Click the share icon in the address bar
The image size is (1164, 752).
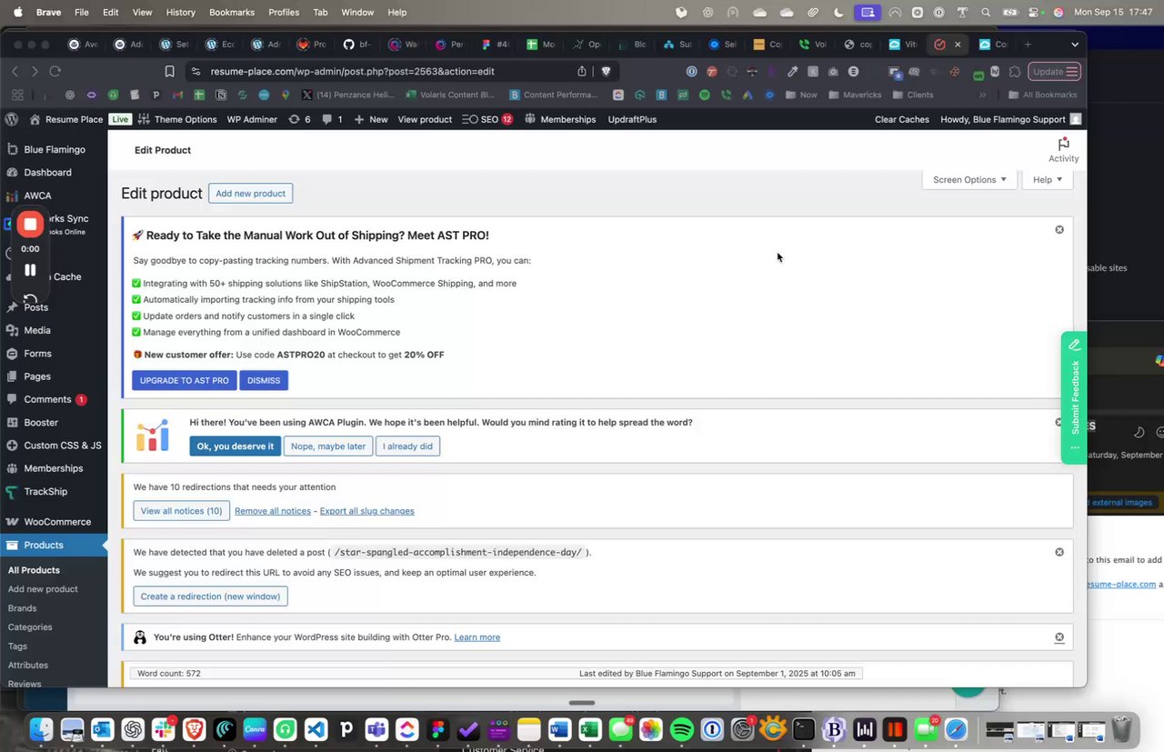(582, 71)
